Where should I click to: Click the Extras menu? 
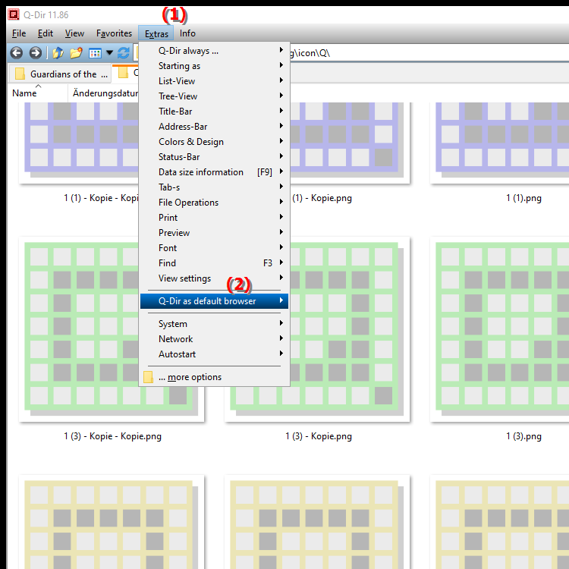156,33
